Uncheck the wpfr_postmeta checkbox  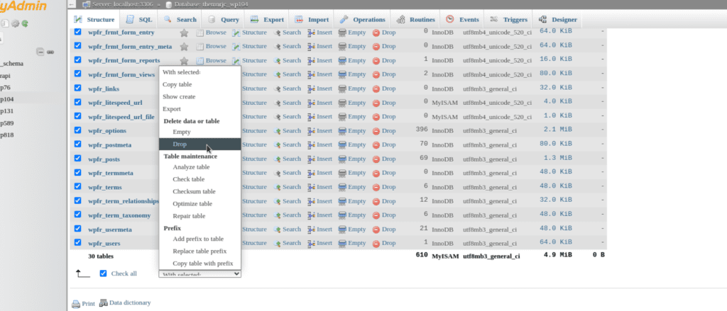(x=78, y=144)
